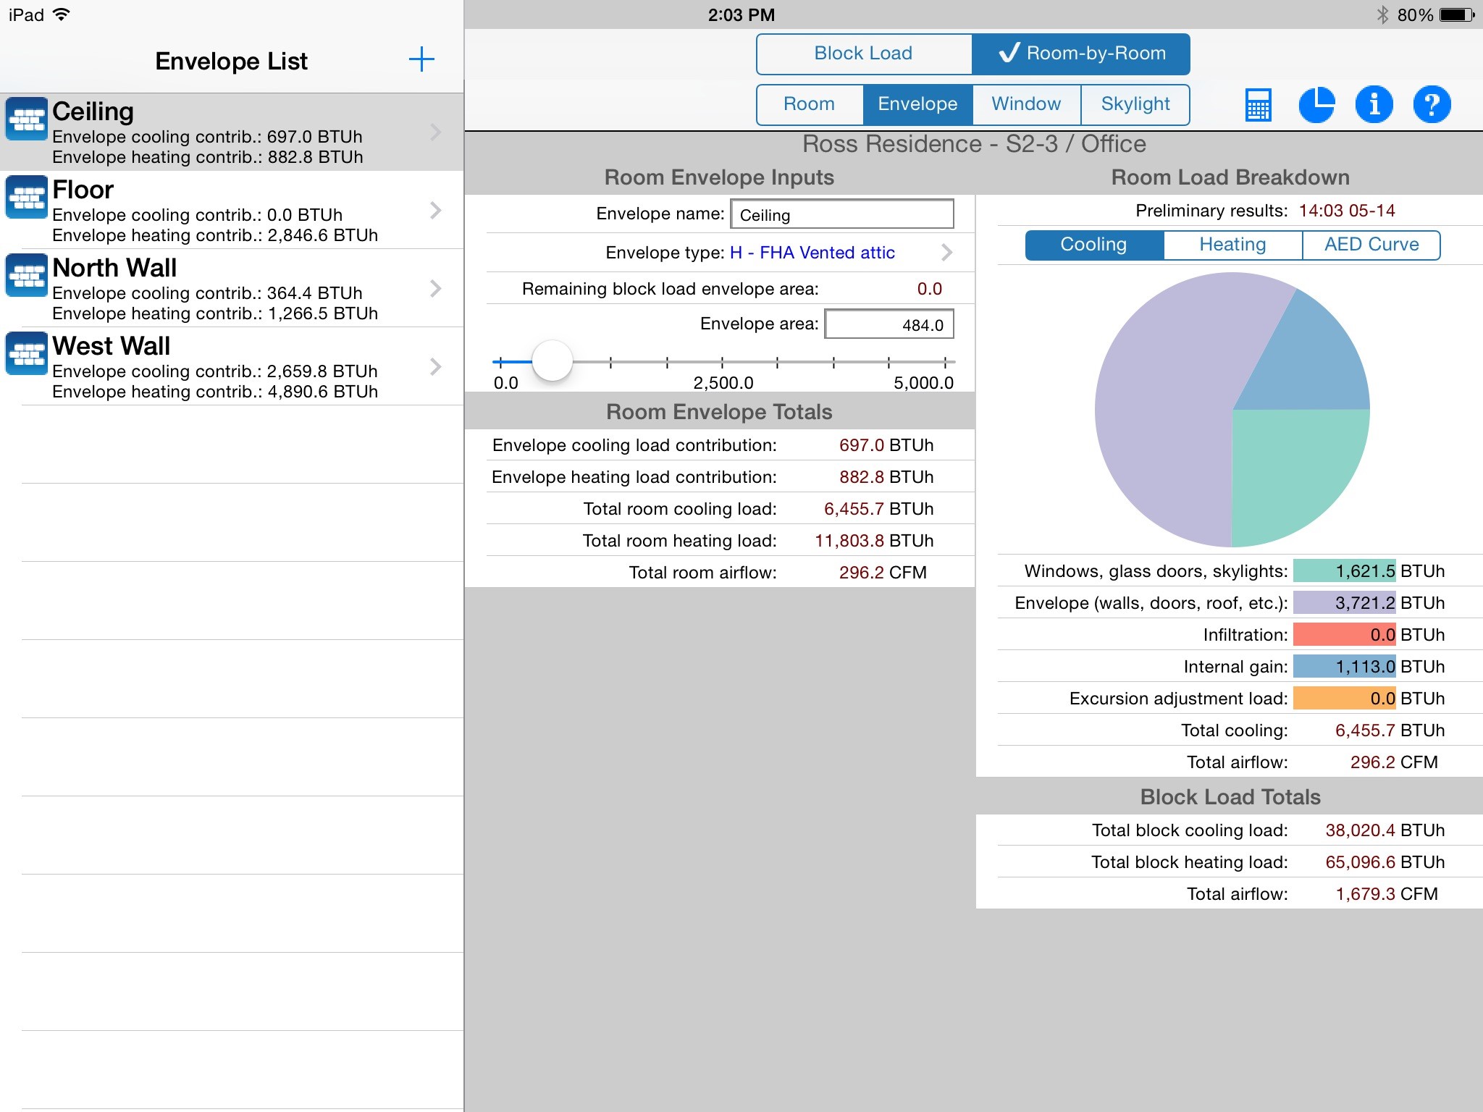This screenshot has height=1112, width=1483.
Task: Switch to the Envelope tab
Action: [x=917, y=104]
